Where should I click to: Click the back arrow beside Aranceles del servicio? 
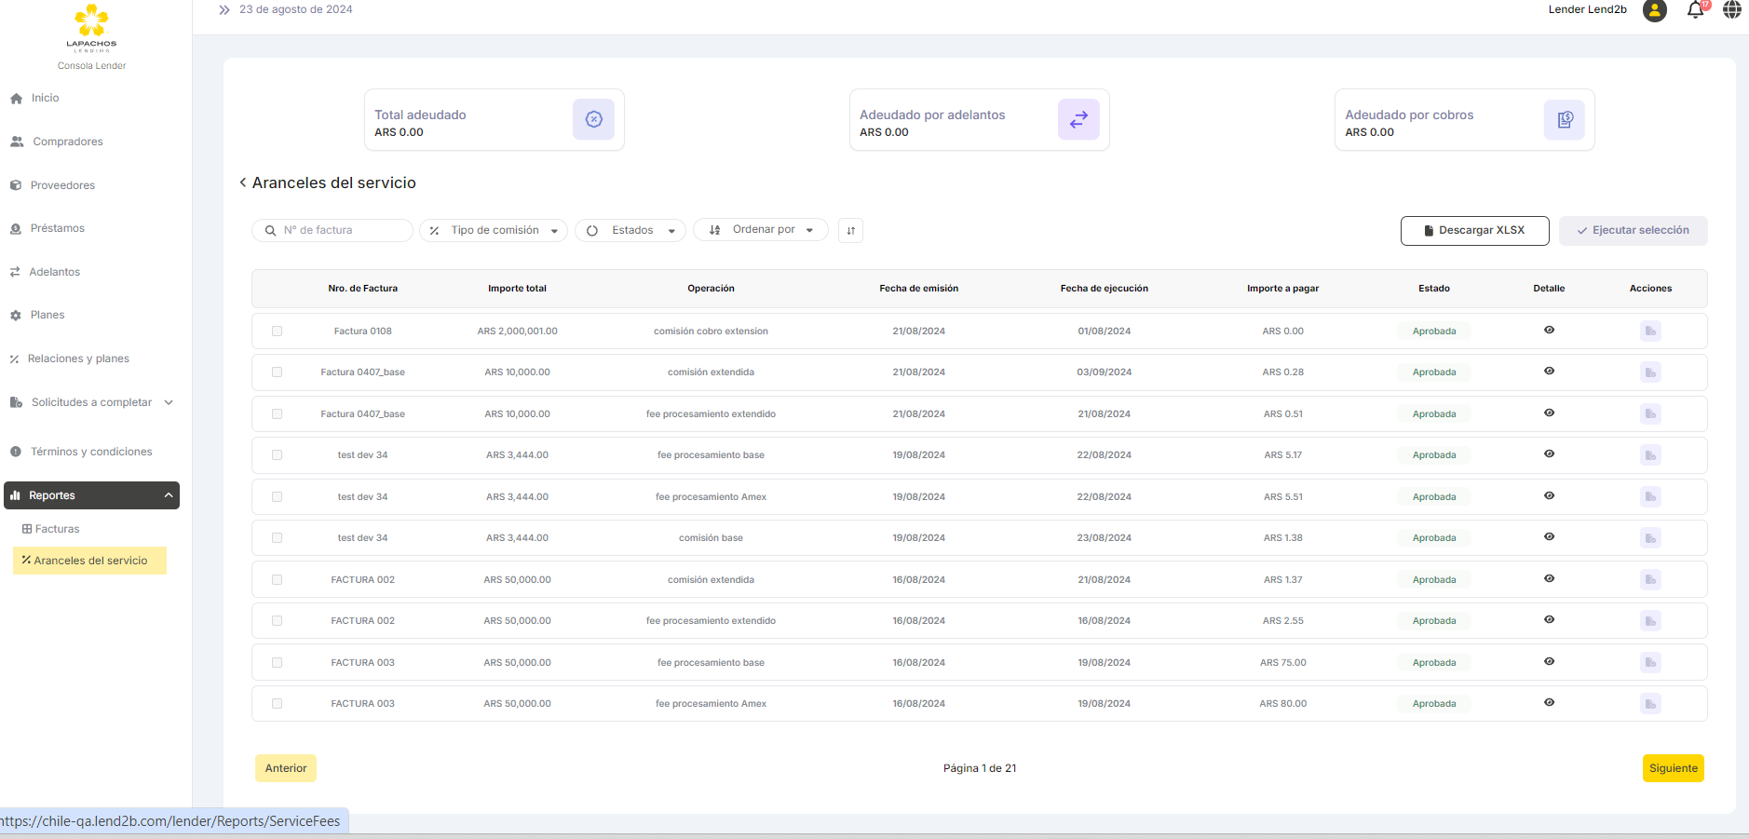click(x=243, y=183)
